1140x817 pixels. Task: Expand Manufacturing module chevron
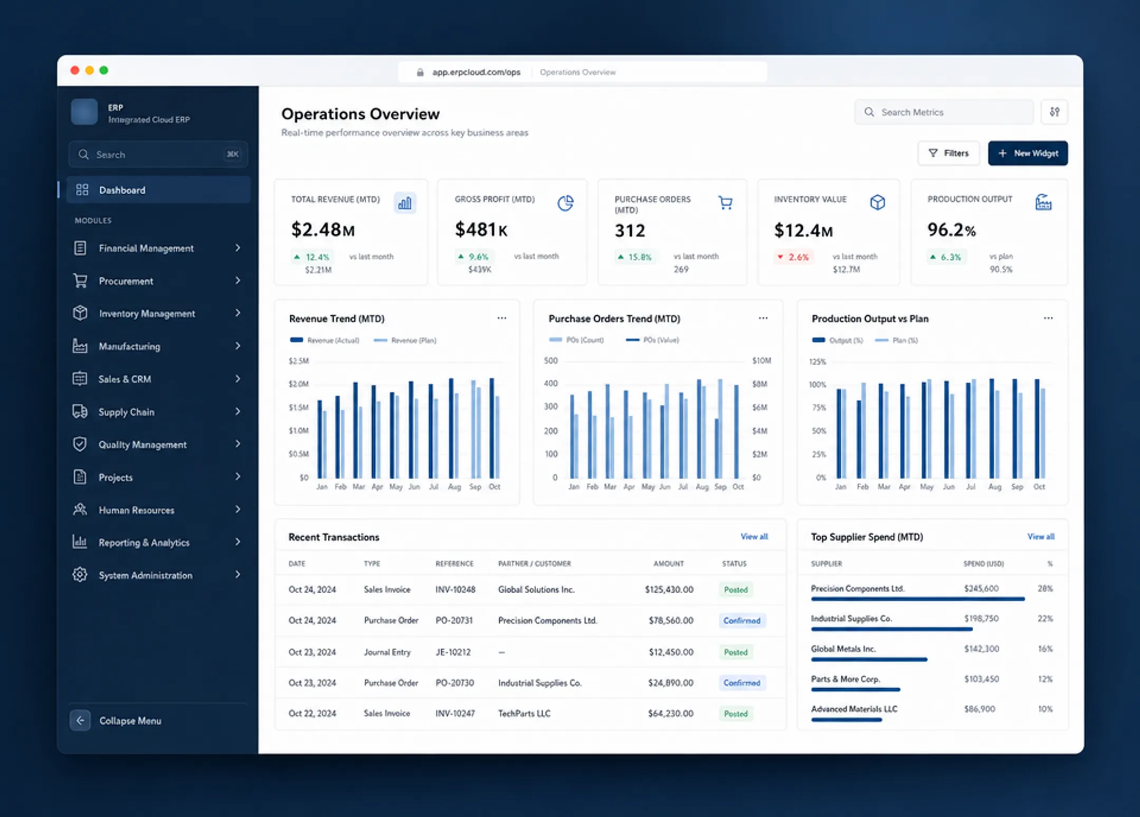pyautogui.click(x=238, y=346)
